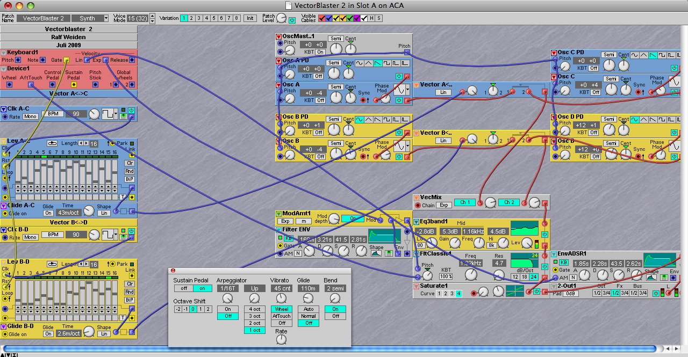The width and height of the screenshot is (688, 357).
Task: Select sine waveform on Osc D PD
Action: [x=634, y=120]
